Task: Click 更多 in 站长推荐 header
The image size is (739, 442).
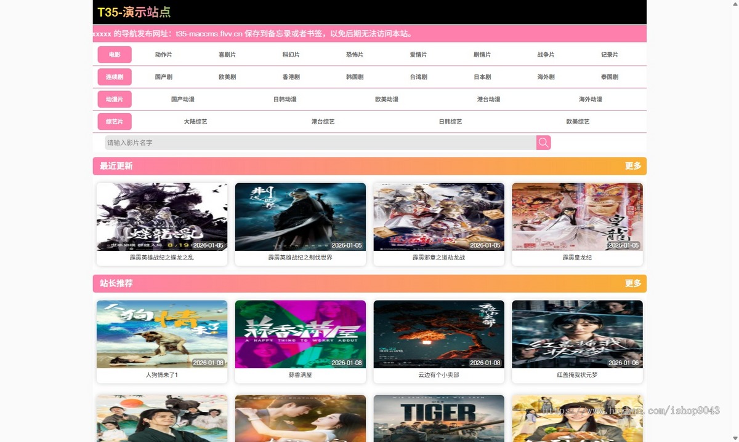Action: tap(633, 283)
